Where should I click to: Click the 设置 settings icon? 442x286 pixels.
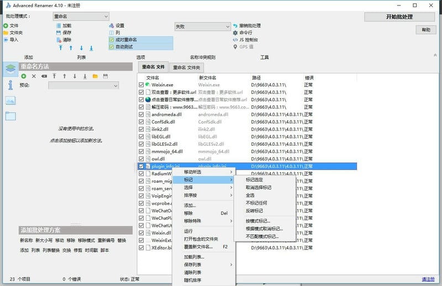click(111, 26)
